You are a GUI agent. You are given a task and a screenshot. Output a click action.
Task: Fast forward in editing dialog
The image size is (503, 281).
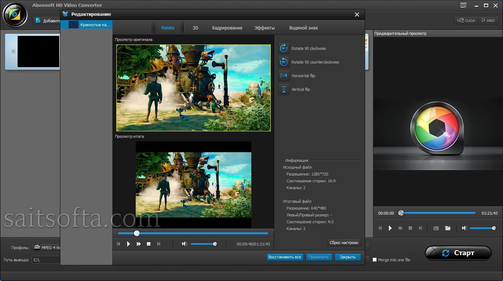pos(139,244)
